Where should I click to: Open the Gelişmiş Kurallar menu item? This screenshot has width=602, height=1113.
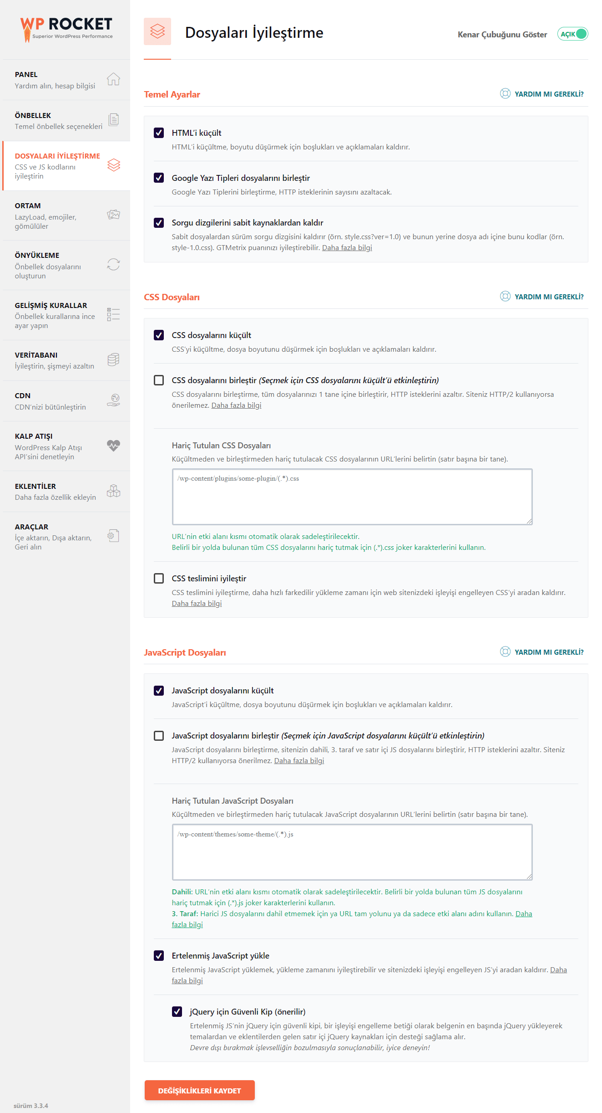[66, 315]
